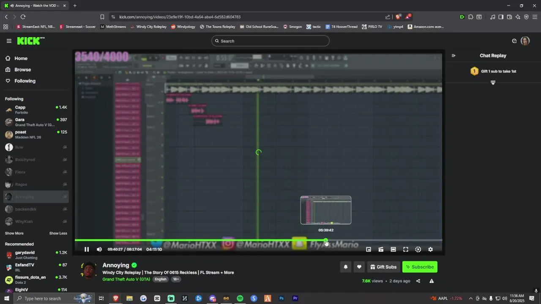Screen dimensions: 541x304
Task: Go to the Kick logo homepage
Action: pos(31,41)
